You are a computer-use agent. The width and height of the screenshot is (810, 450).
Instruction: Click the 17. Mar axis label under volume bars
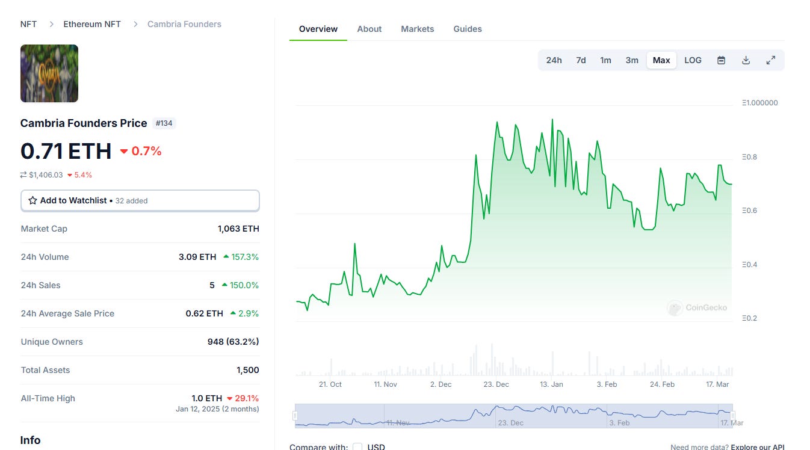717,384
